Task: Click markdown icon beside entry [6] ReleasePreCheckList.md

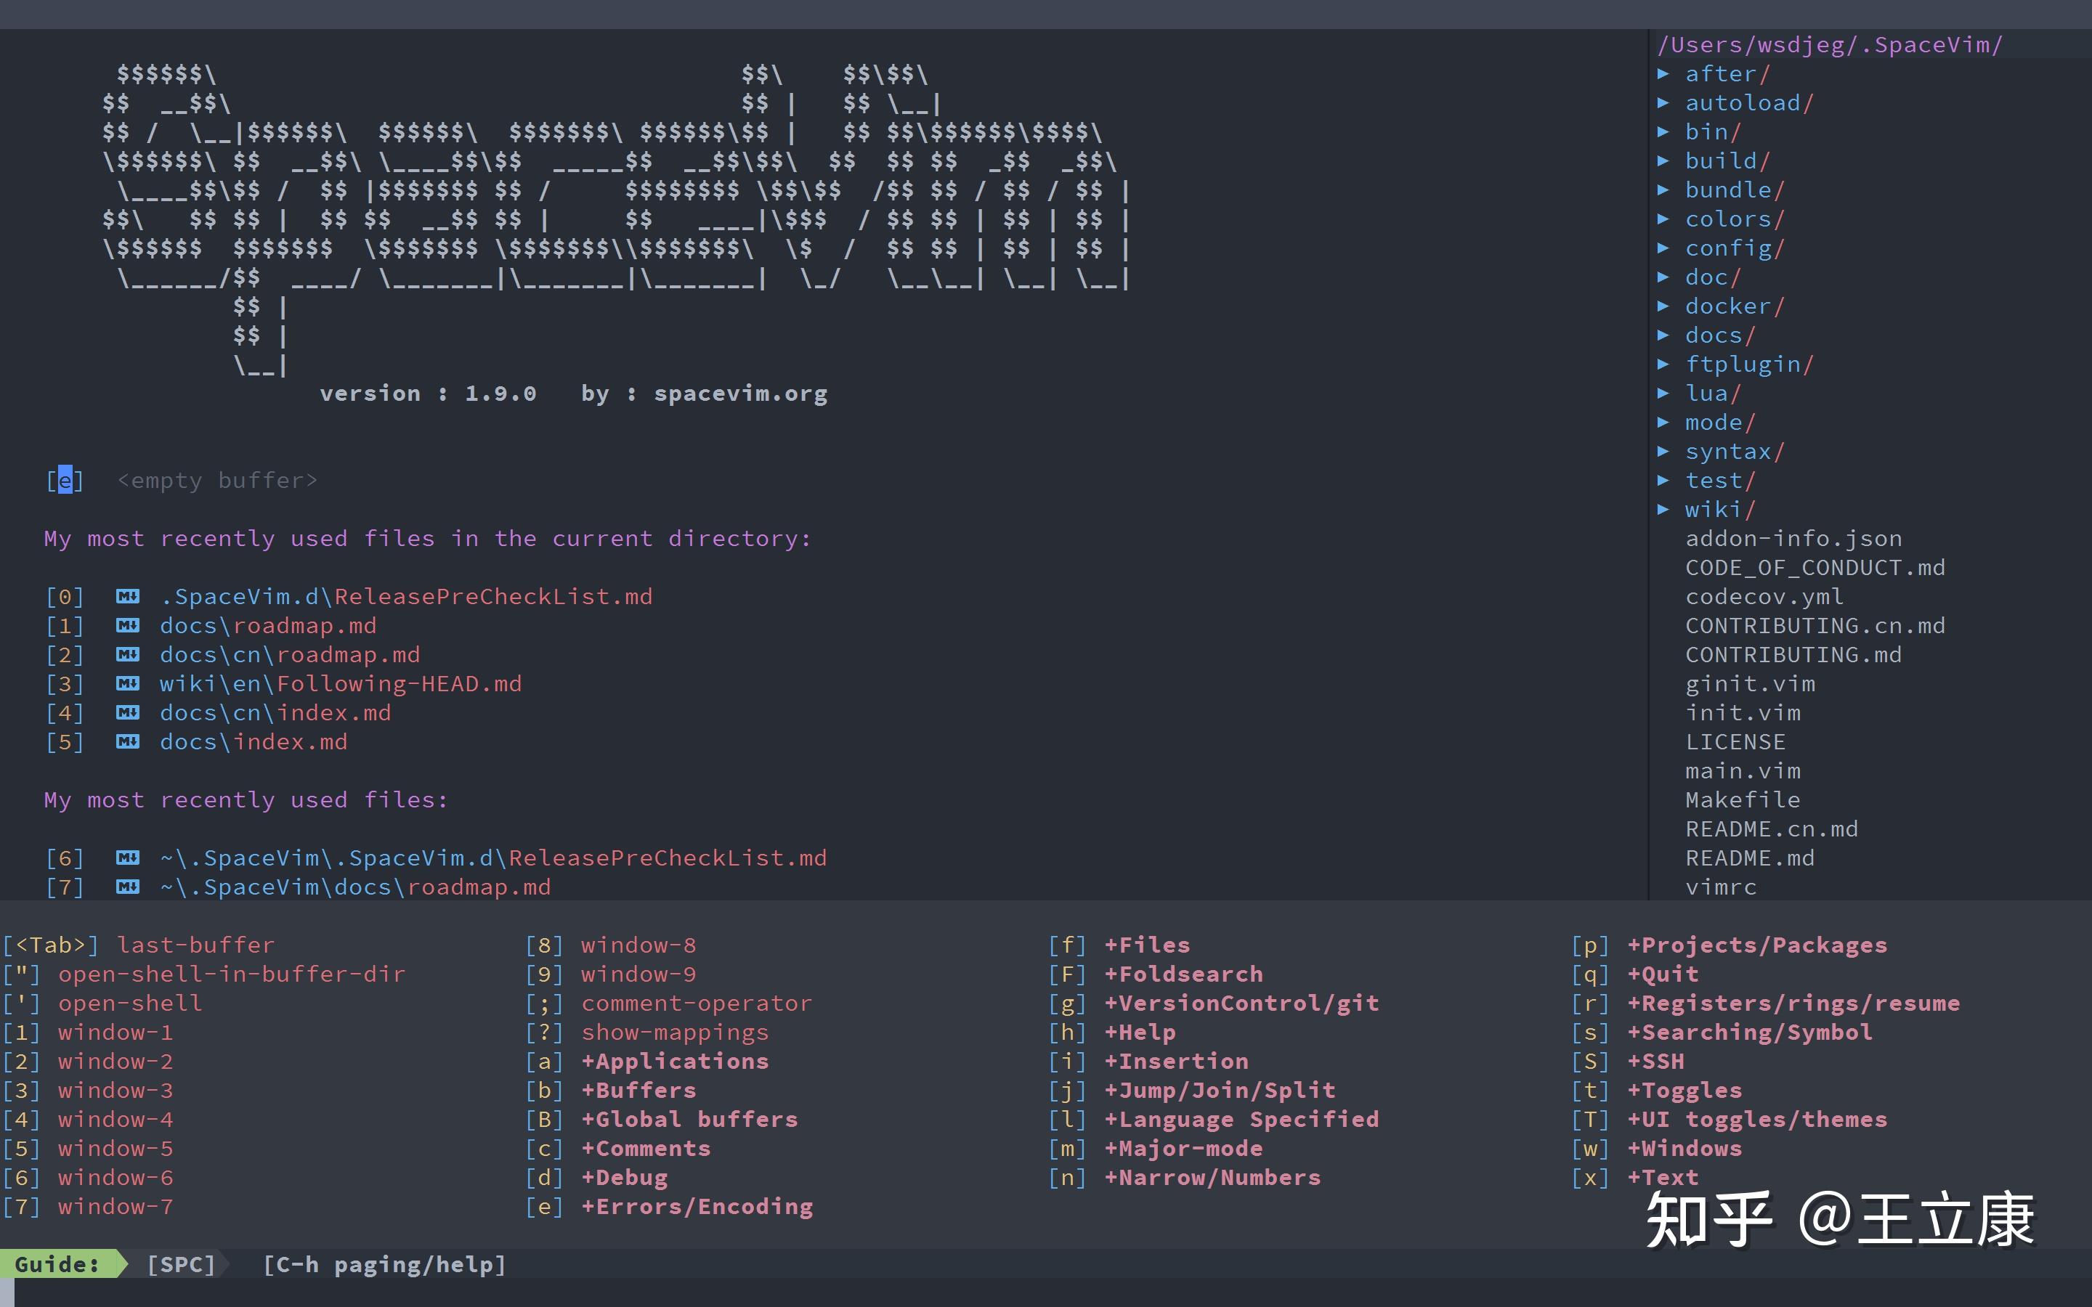Action: (128, 858)
